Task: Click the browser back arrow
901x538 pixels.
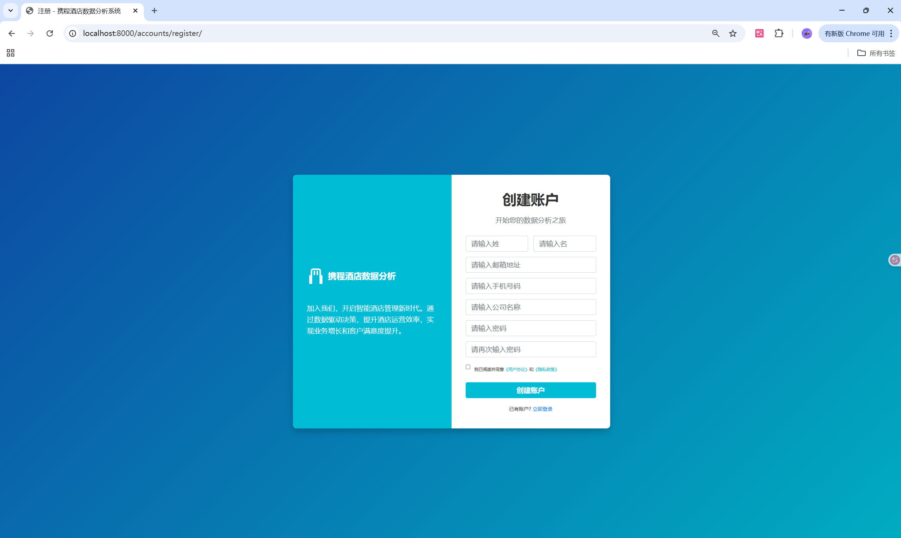Action: (12, 33)
